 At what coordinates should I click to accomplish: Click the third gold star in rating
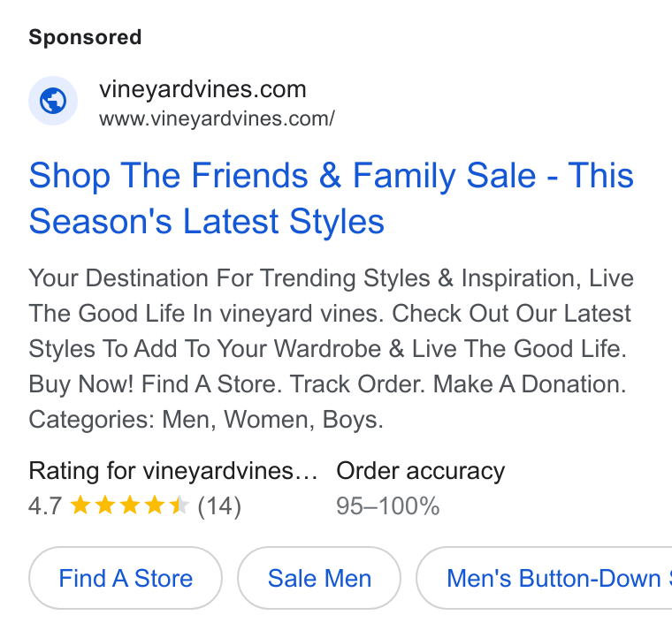pos(129,505)
